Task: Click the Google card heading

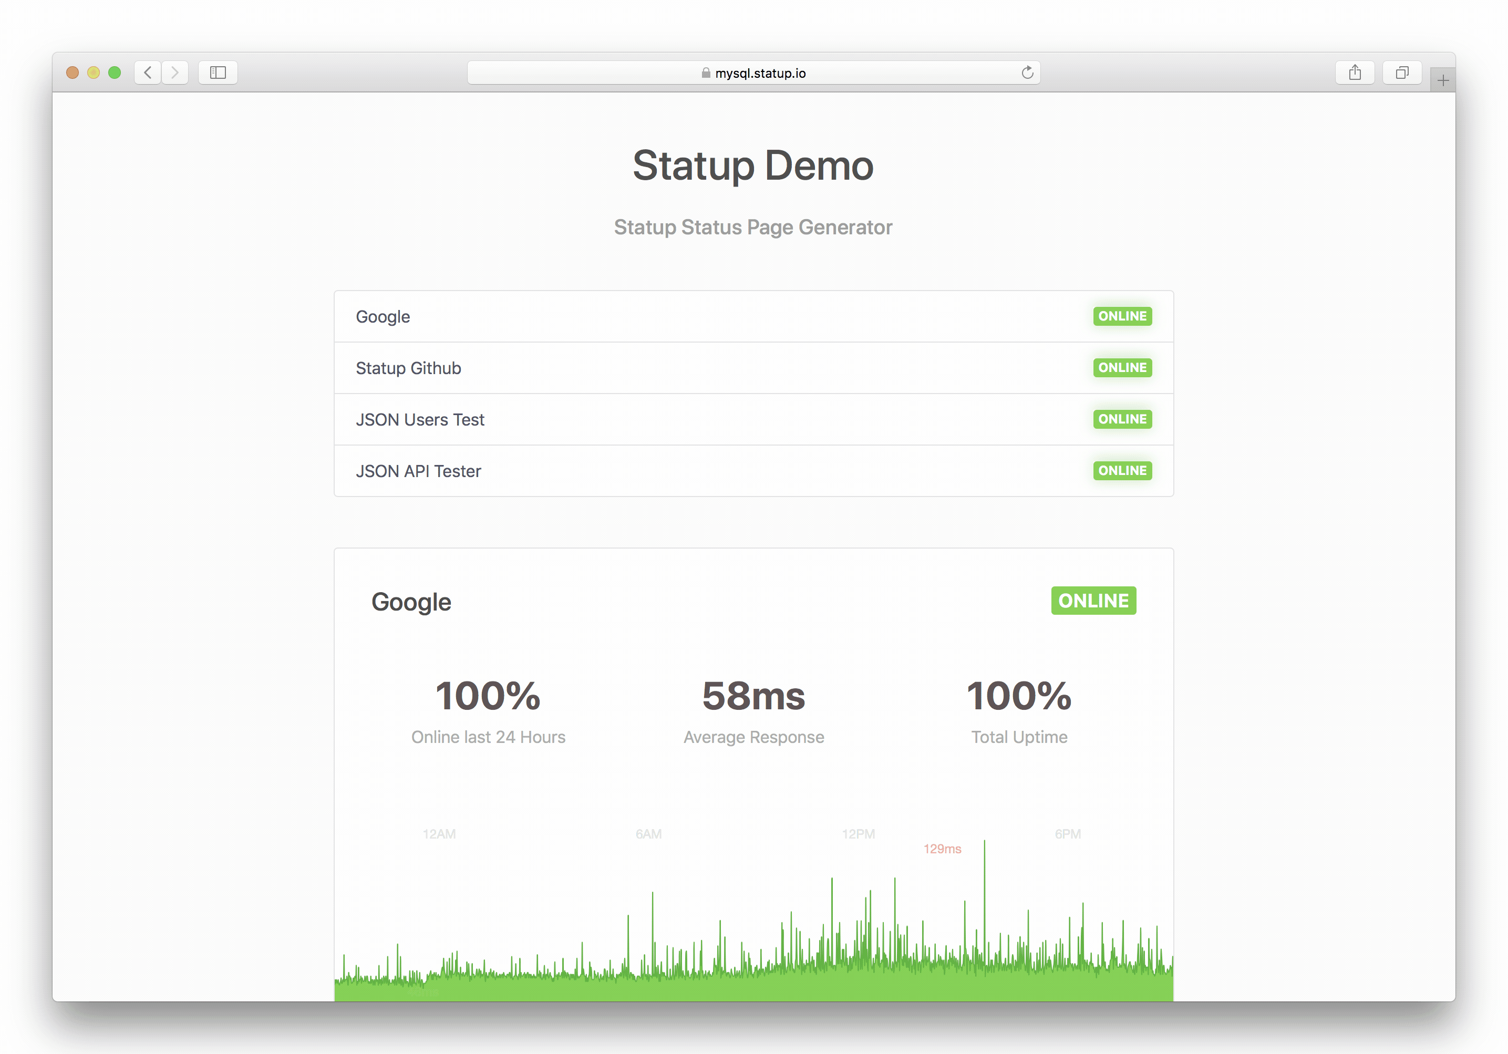Action: click(x=411, y=602)
